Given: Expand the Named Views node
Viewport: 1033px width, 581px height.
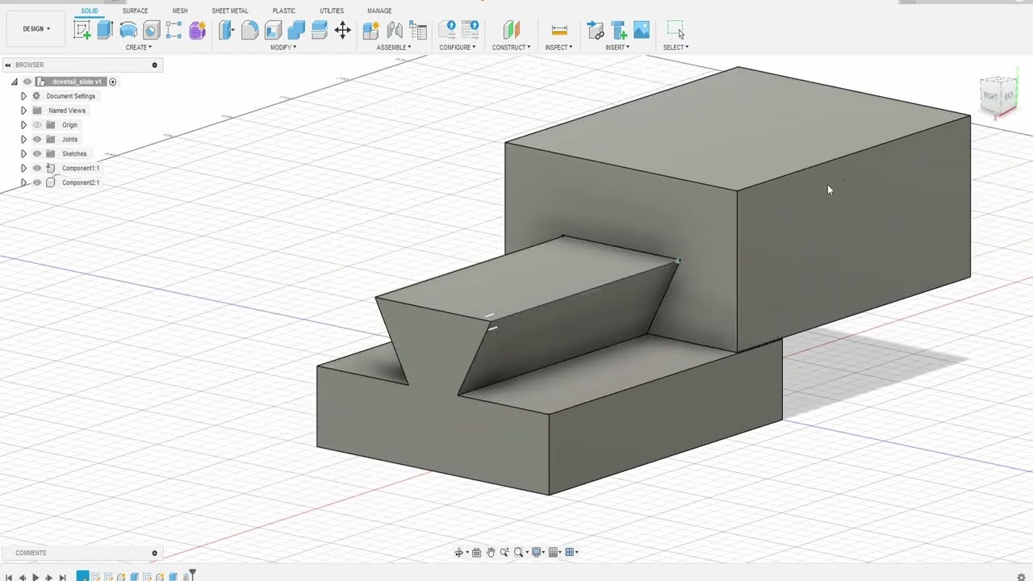Looking at the screenshot, I should [x=23, y=111].
